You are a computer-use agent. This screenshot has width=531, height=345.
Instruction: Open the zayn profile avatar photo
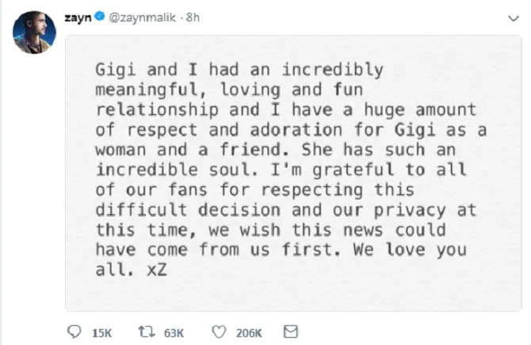point(32,33)
